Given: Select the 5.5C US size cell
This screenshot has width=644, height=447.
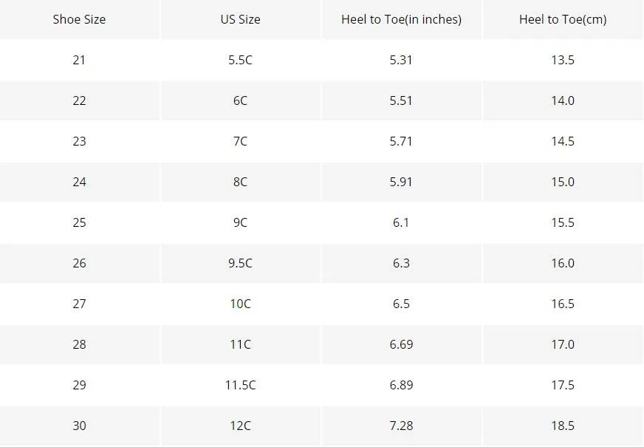Looking at the screenshot, I should coord(240,60).
